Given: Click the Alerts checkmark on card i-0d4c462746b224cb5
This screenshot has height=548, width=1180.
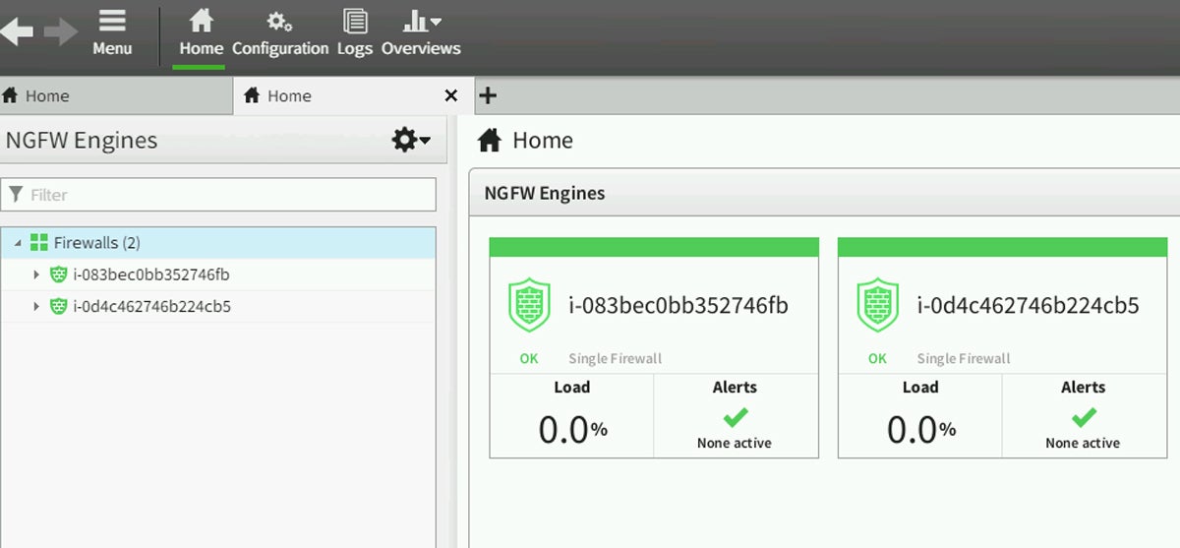Looking at the screenshot, I should coord(1084,418).
